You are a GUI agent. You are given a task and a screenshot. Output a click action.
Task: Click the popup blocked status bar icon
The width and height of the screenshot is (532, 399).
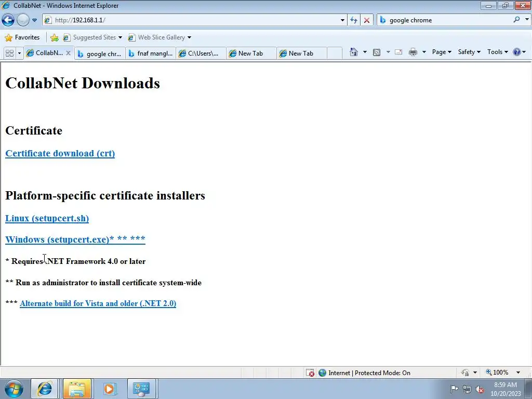[x=310, y=373]
